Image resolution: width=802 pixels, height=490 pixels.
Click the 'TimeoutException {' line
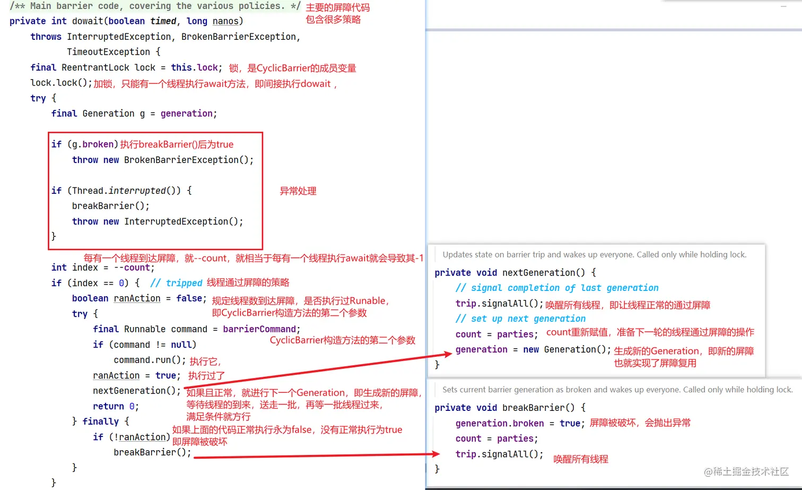tap(114, 52)
